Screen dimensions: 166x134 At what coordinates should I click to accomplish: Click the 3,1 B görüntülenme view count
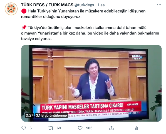coord(51,115)
